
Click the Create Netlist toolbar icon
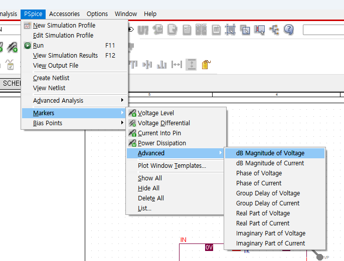point(187,30)
